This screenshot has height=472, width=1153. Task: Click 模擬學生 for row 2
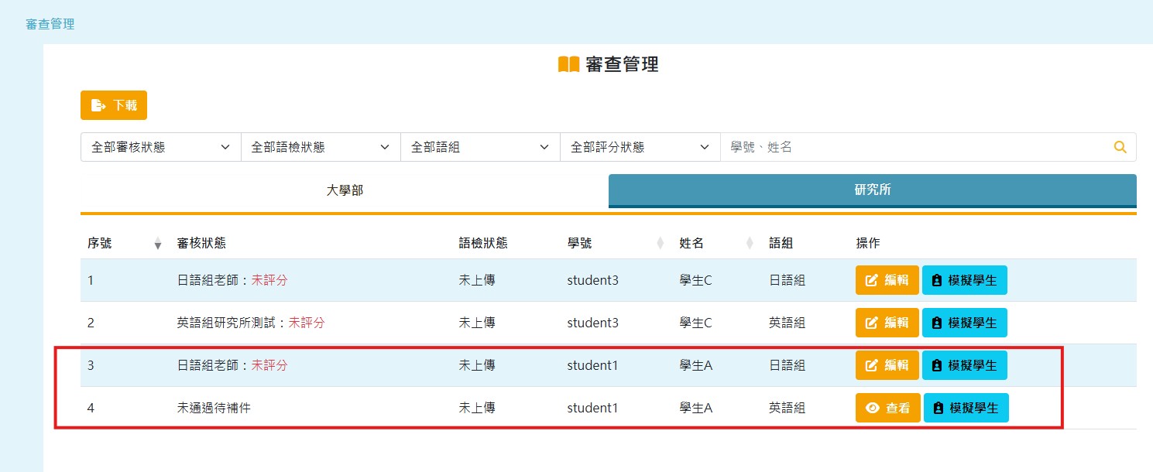point(965,323)
